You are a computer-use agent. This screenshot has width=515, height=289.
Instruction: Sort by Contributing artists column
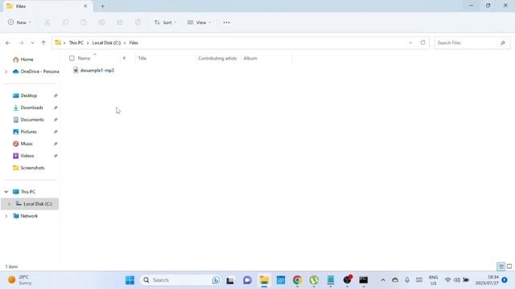217,59
